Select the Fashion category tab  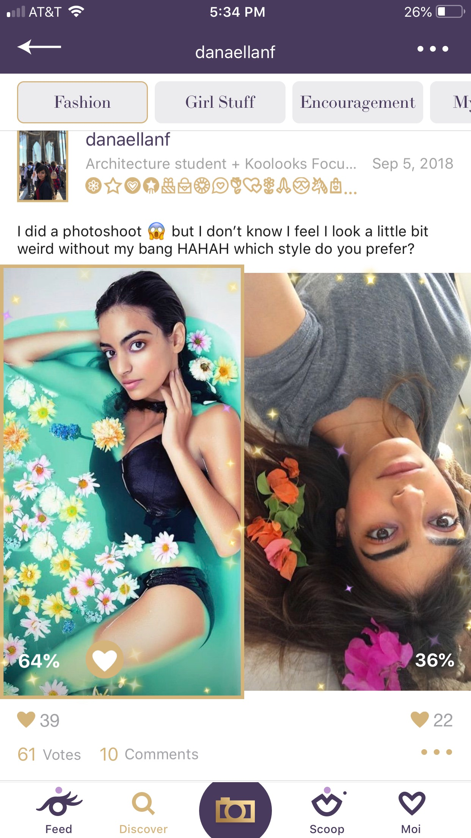[82, 102]
